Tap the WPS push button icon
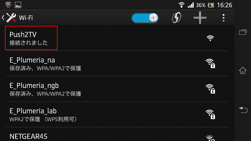The height and width of the screenshot is (141, 251). click(x=177, y=18)
